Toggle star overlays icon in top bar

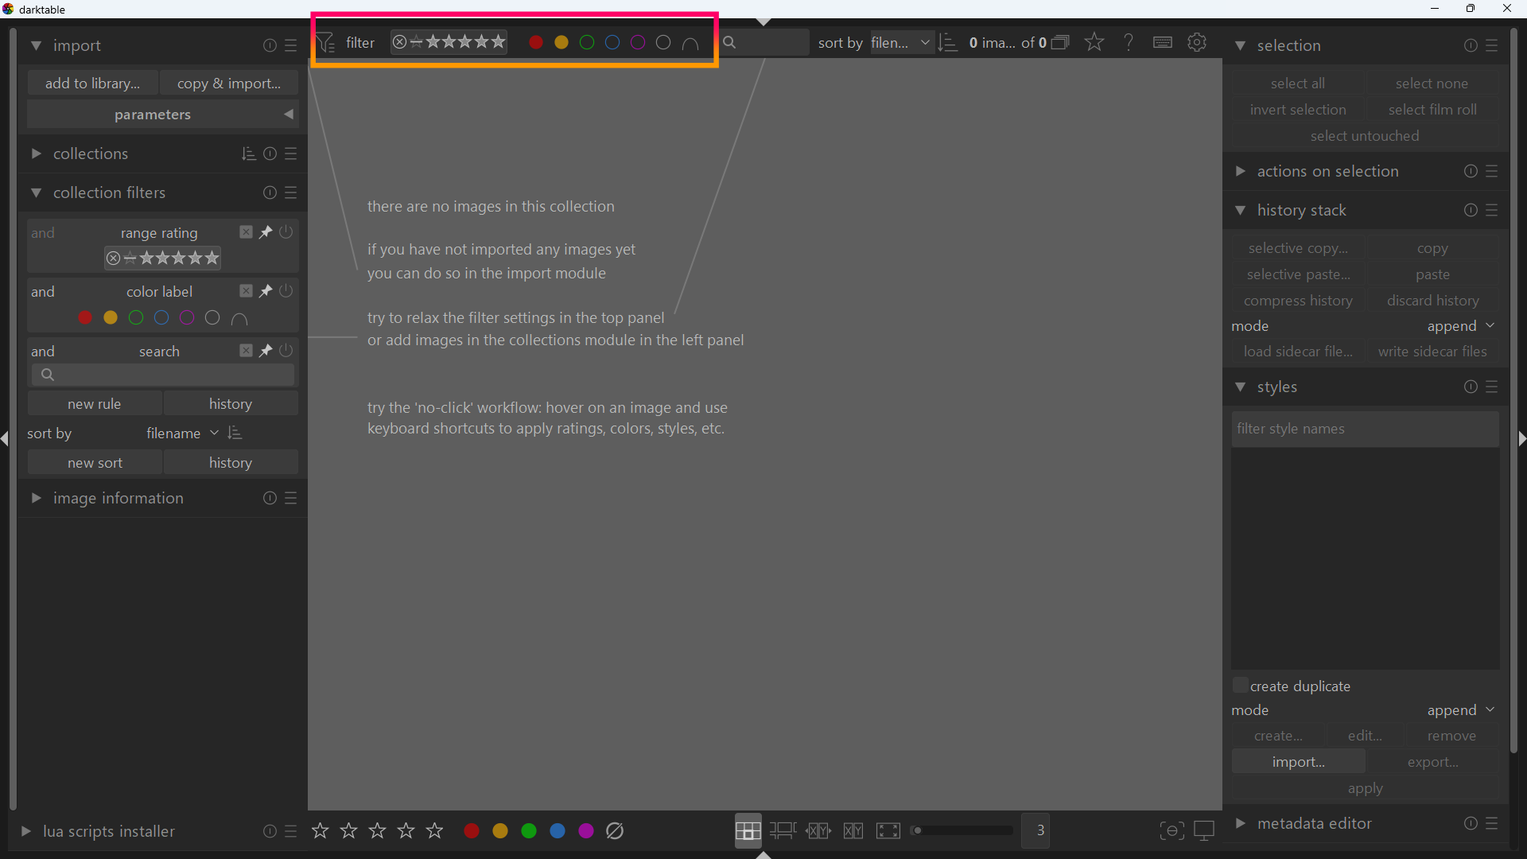(x=1094, y=42)
